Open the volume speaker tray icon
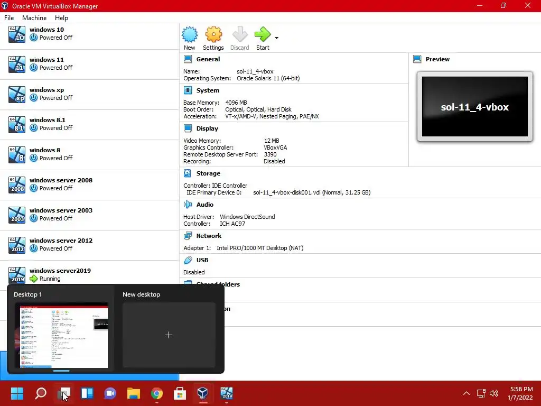Screen dimensions: 541x406 [x=494, y=393]
